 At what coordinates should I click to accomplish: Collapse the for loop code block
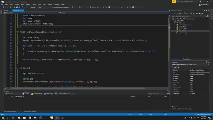pyautogui.click(x=17, y=46)
